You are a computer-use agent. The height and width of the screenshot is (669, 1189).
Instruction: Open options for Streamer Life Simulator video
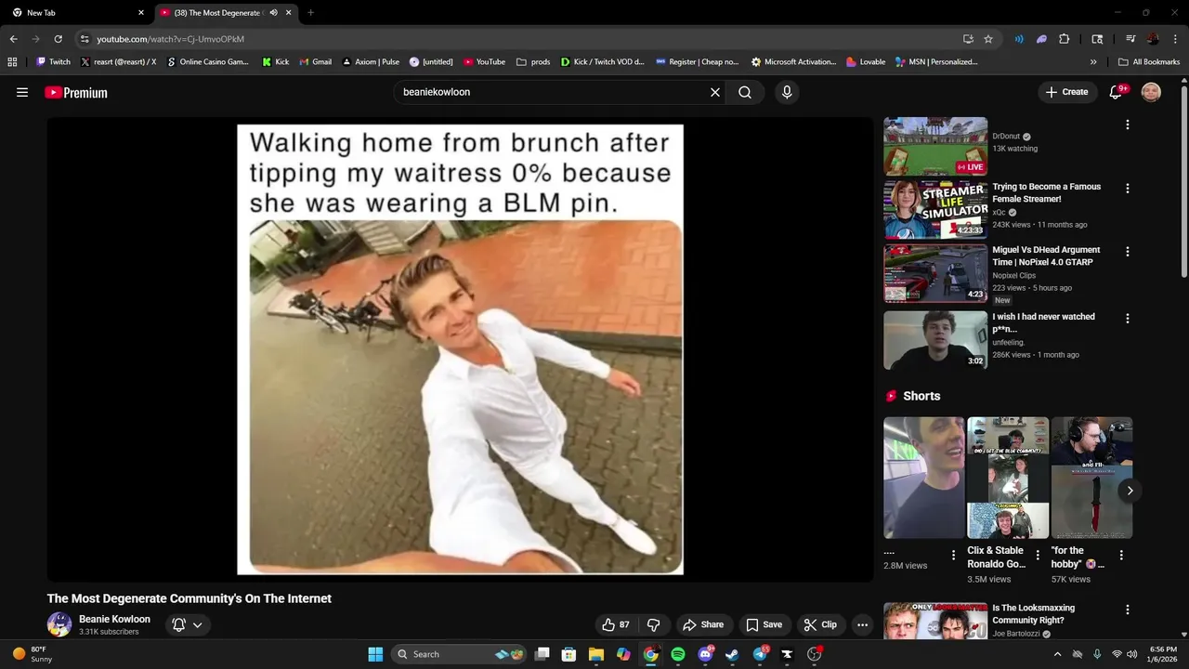[x=1128, y=188]
